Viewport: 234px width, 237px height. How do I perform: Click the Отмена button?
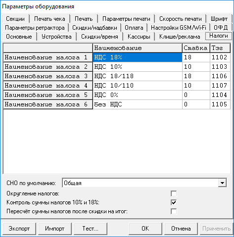point(181,229)
